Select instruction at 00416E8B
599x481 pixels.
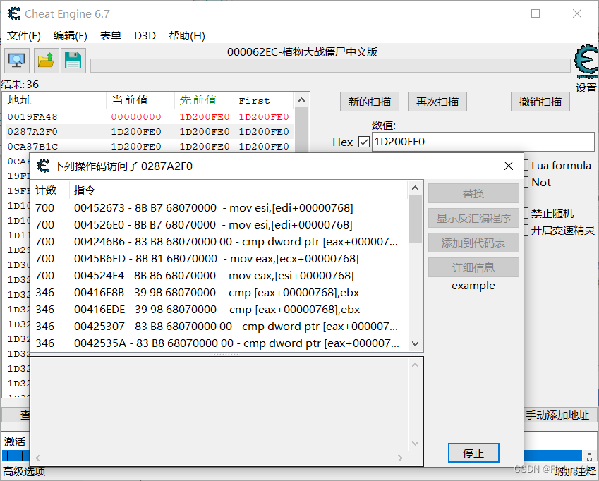coord(219,293)
